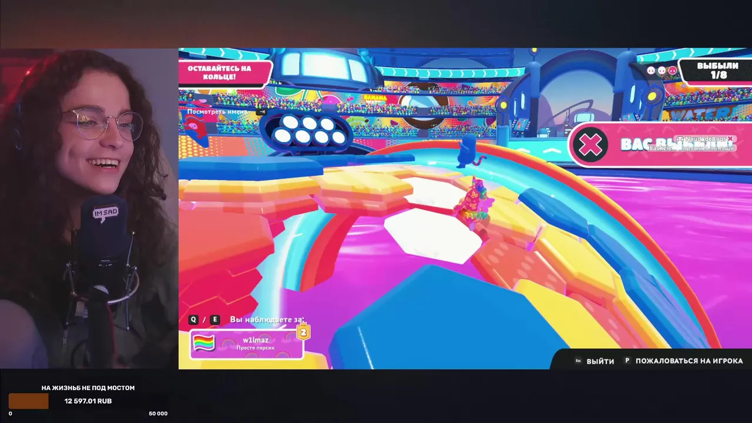Image resolution: width=752 pixels, height=423 pixels.
Task: Click the rainbow flag nameplate icon
Action: (204, 343)
